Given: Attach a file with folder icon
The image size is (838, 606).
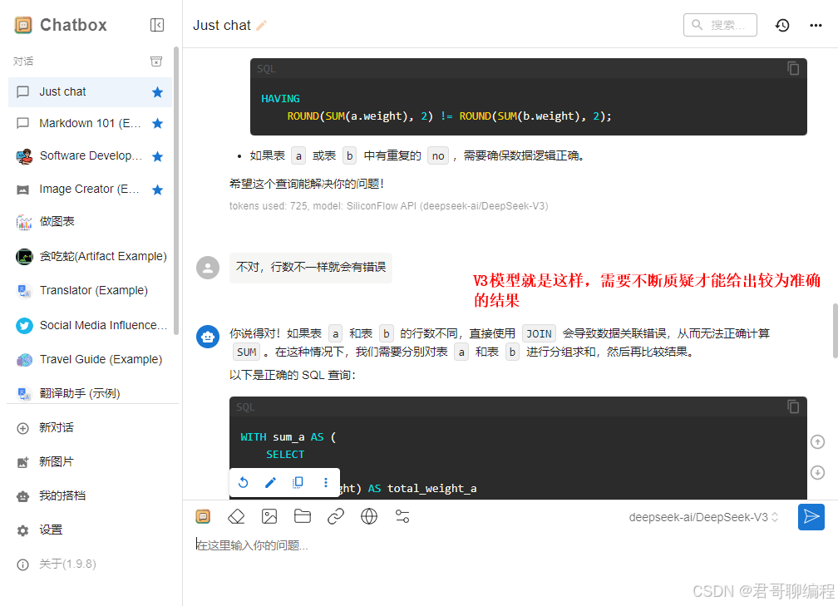Looking at the screenshot, I should click(303, 516).
